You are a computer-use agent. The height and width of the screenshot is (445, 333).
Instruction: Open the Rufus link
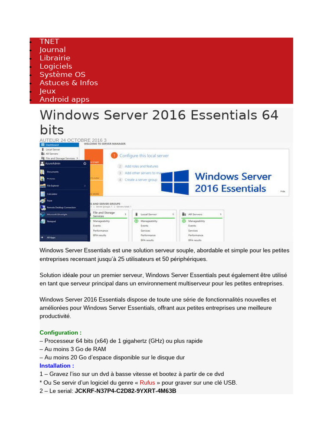click(x=147, y=382)
